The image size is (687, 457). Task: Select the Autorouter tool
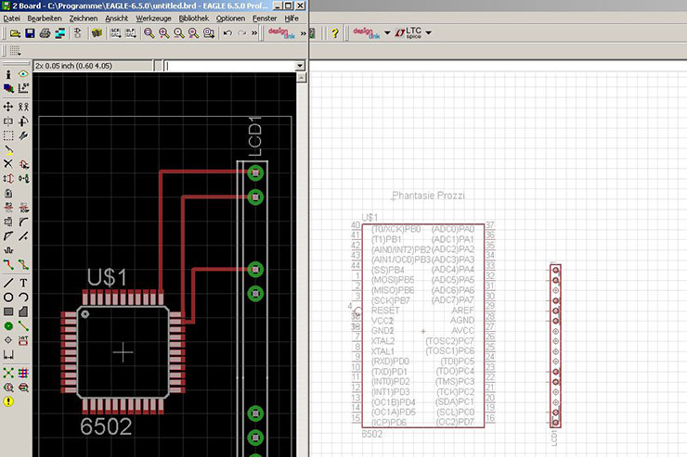pyautogui.click(x=23, y=373)
